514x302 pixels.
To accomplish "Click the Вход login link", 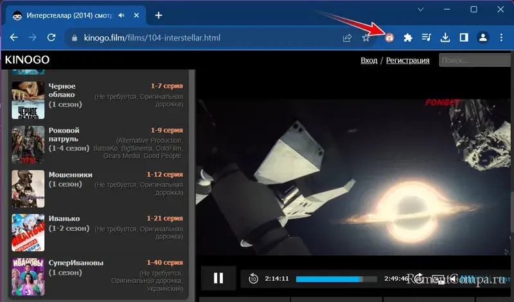I will pos(369,60).
